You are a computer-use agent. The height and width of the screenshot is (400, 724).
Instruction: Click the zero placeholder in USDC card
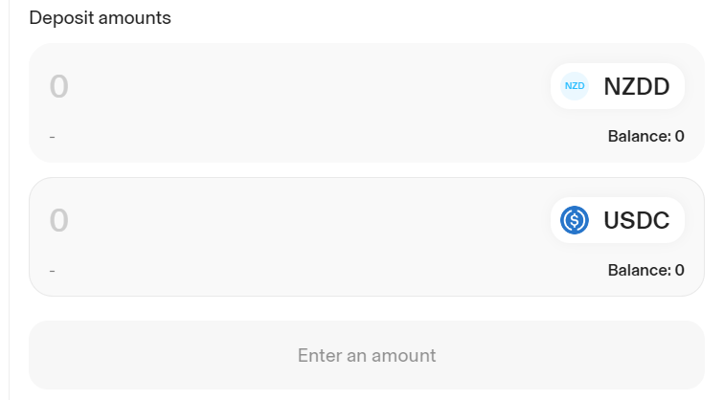click(x=59, y=221)
